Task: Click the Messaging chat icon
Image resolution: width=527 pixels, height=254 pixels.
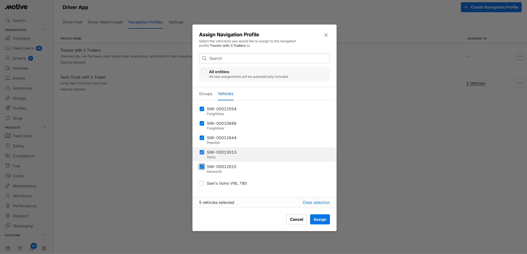Action: pos(8,226)
